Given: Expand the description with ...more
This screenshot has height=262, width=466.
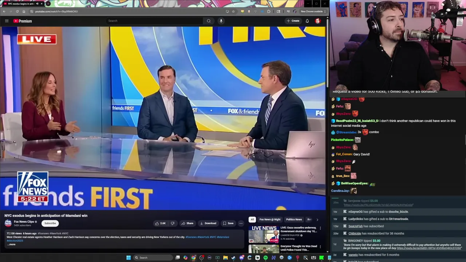Looking at the screenshot, I should click(x=11, y=244).
